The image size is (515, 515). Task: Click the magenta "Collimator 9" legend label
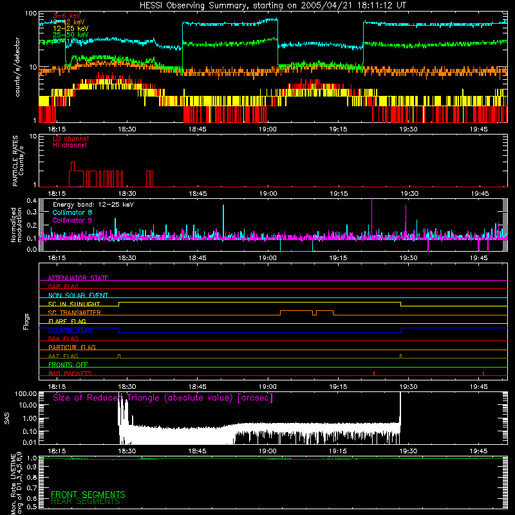(x=72, y=220)
